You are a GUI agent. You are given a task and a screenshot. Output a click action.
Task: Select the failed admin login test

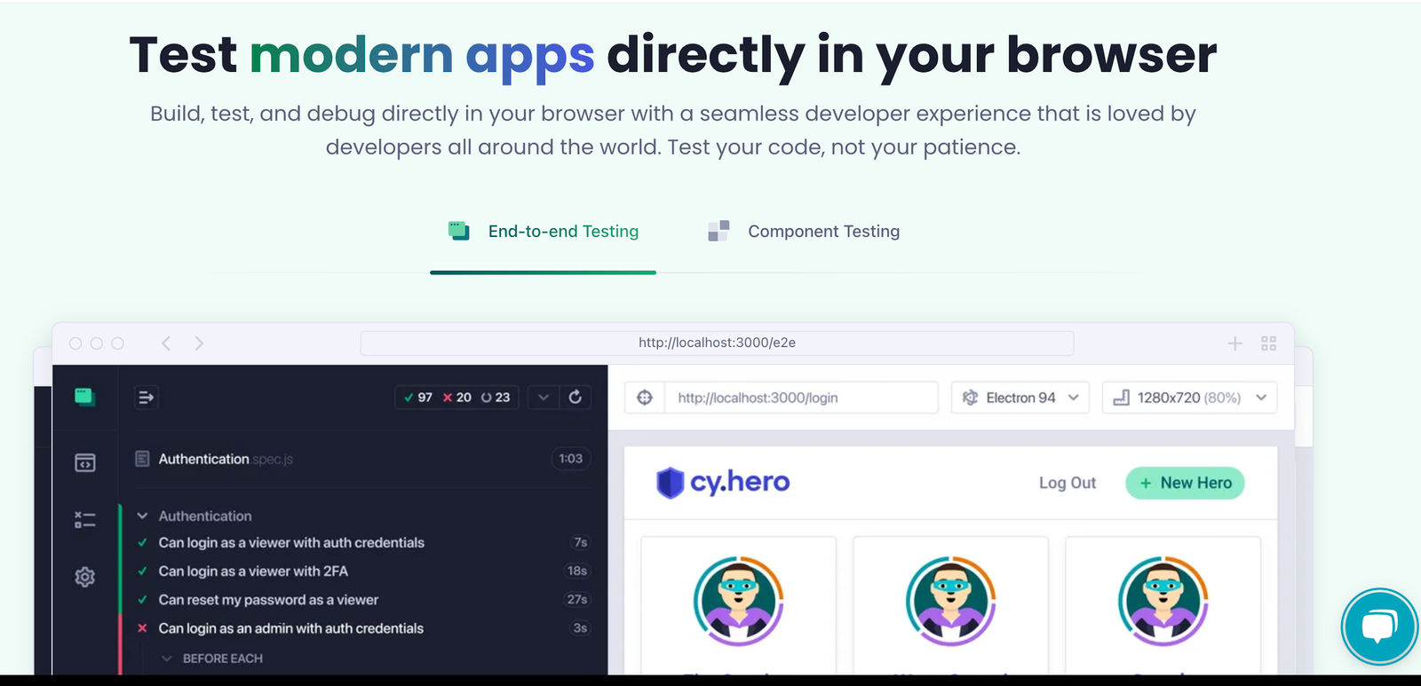click(x=290, y=628)
